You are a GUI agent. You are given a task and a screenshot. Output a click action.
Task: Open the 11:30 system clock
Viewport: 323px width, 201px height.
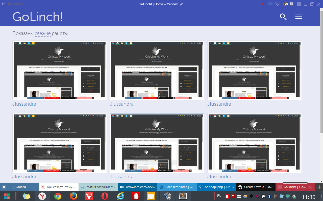309,197
